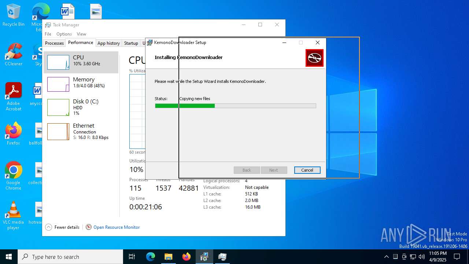Open the taskbar clock showing 11:05 PM

point(438,257)
